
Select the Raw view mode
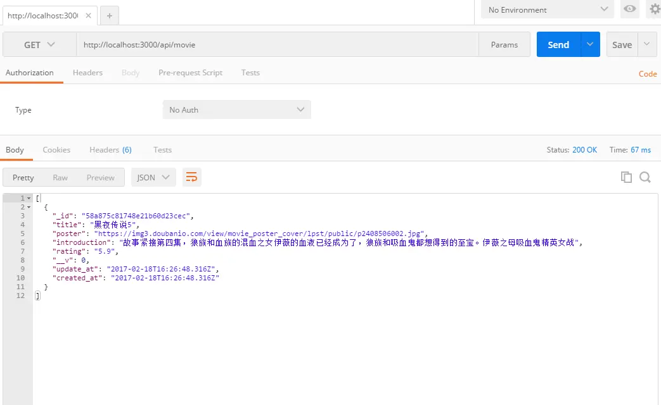[x=60, y=177]
